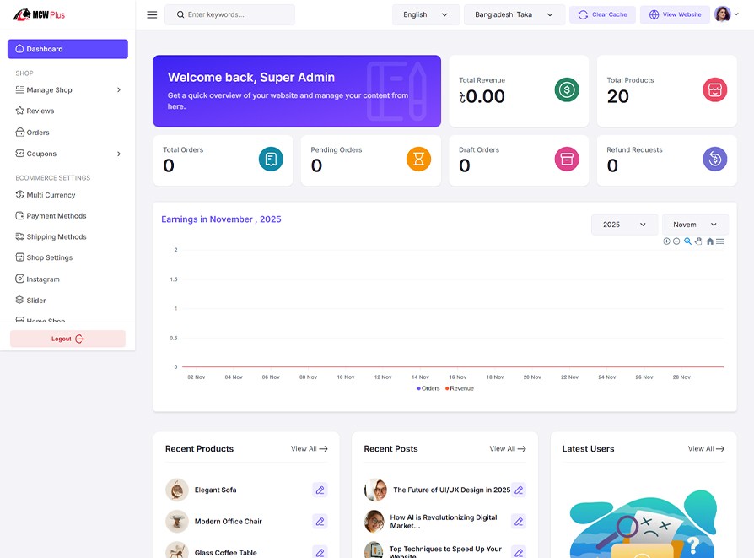Reset chart zoom with the home icon
Image resolution: width=754 pixels, height=558 pixels.
tap(709, 241)
